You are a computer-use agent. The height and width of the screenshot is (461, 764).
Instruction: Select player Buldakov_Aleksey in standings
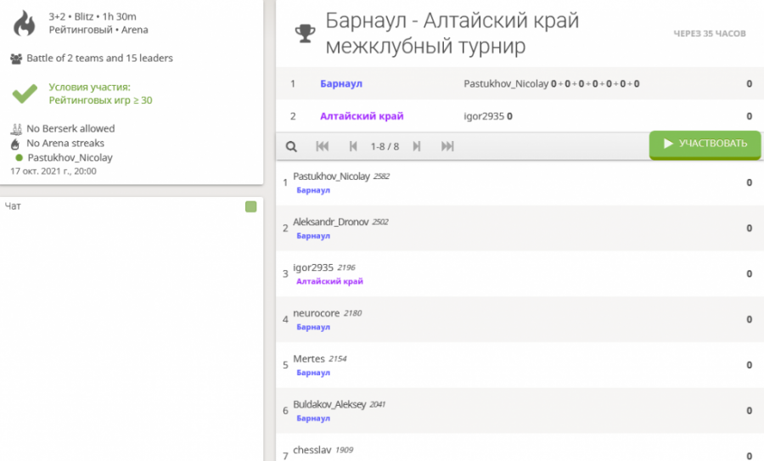(x=329, y=405)
